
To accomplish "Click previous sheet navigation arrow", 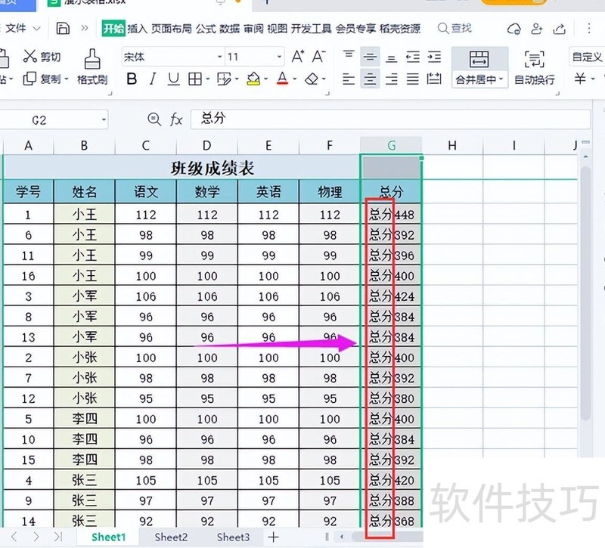I will point(14,537).
